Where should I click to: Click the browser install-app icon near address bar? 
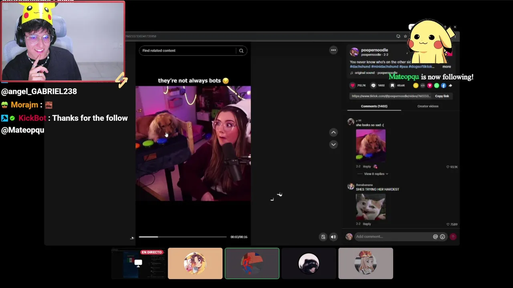pyautogui.click(x=398, y=36)
